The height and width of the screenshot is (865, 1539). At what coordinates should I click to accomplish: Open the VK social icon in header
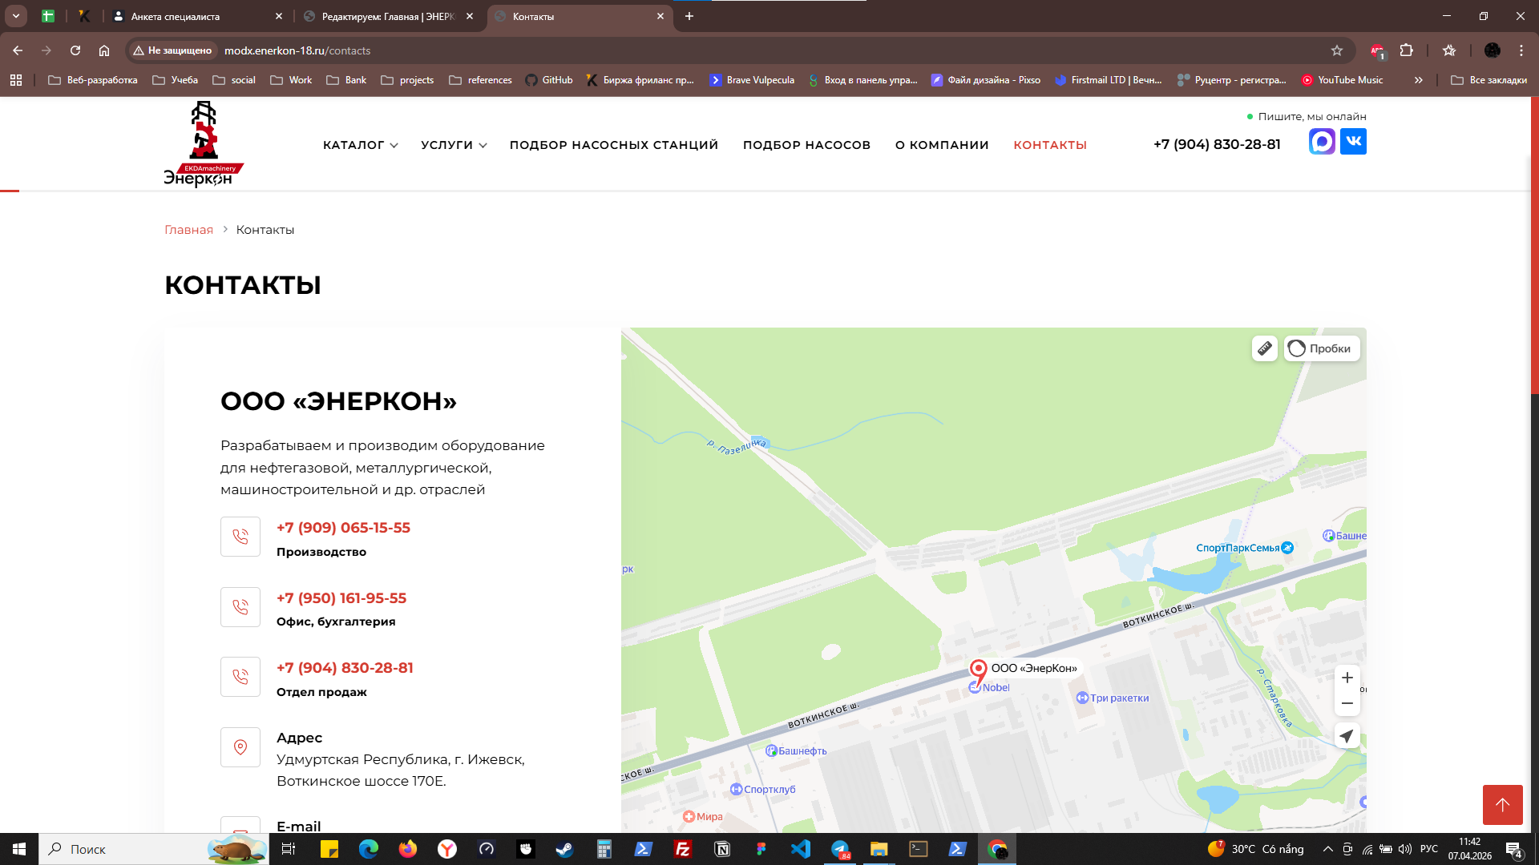coord(1353,142)
